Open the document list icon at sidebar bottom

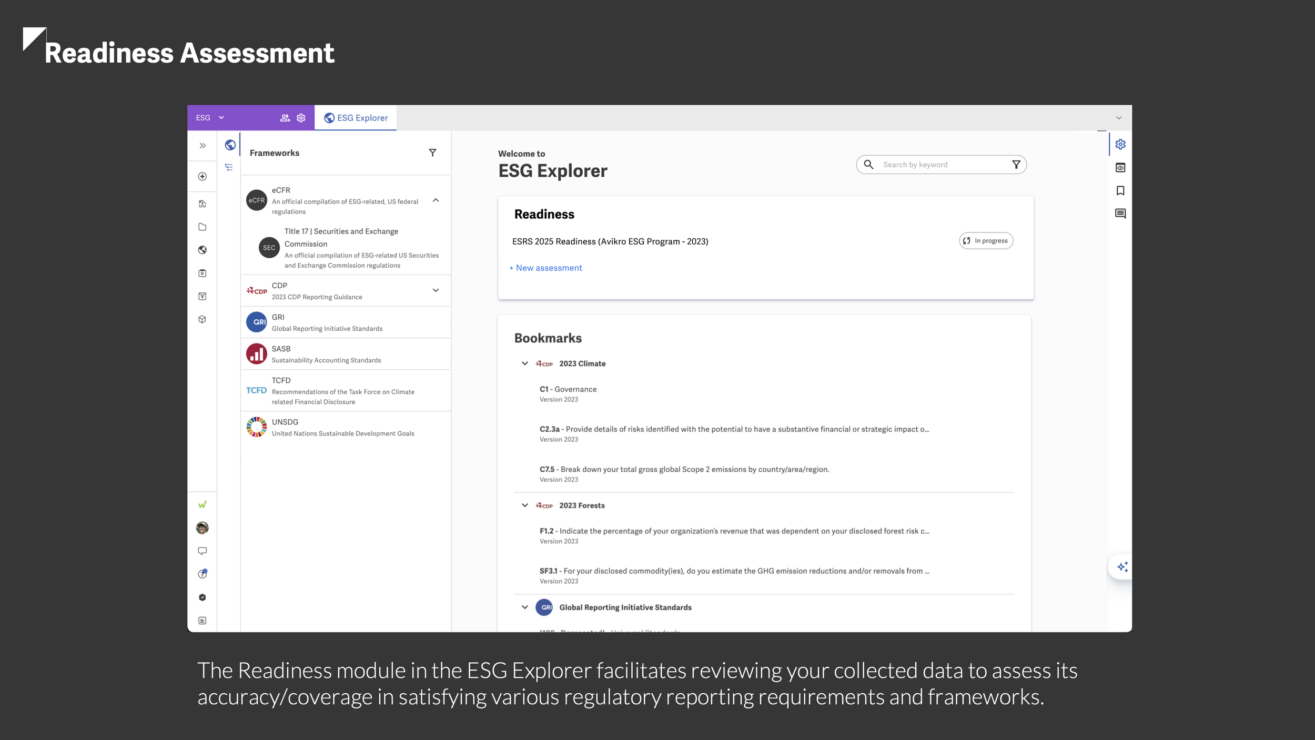(203, 621)
